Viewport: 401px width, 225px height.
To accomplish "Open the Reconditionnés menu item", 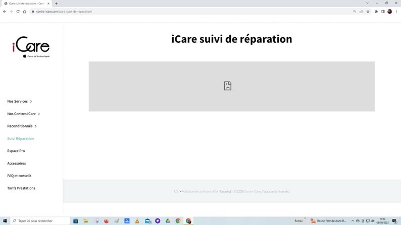I will point(20,126).
